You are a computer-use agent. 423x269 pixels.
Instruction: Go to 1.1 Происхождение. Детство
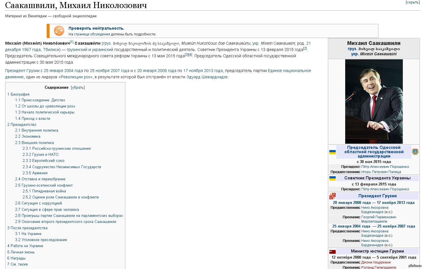pos(40,100)
